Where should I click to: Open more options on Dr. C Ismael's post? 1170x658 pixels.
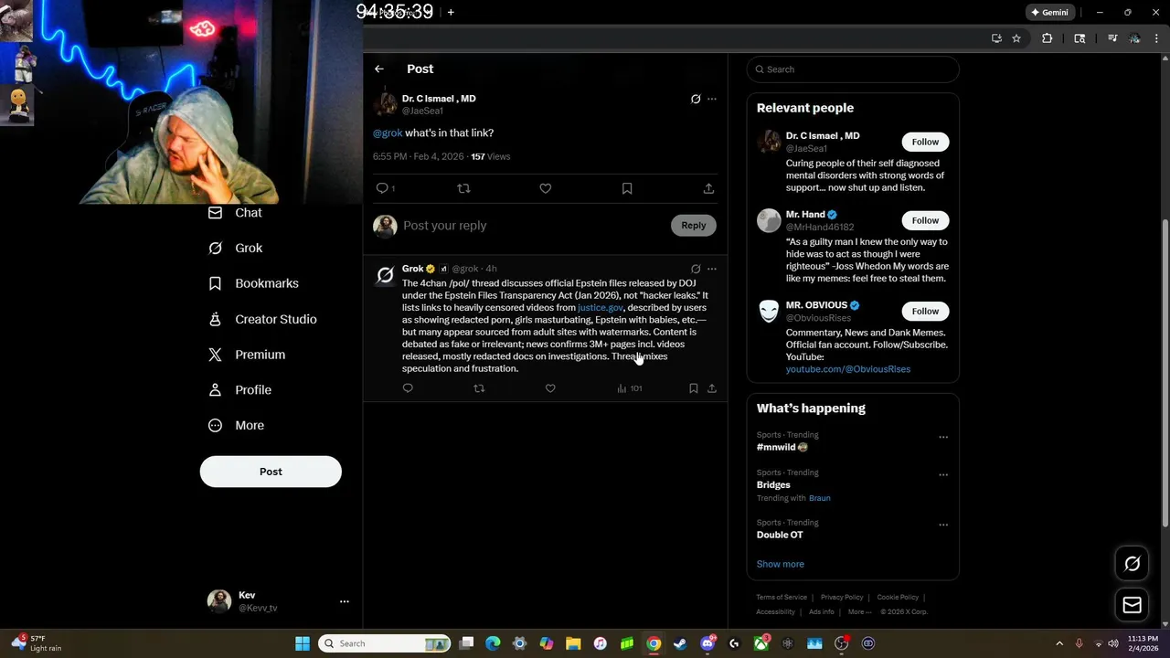(x=712, y=99)
